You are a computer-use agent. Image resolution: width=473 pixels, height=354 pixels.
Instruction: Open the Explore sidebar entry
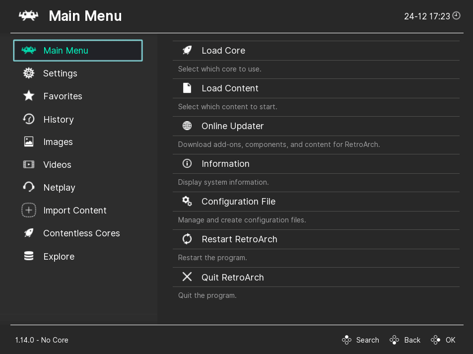pos(59,256)
